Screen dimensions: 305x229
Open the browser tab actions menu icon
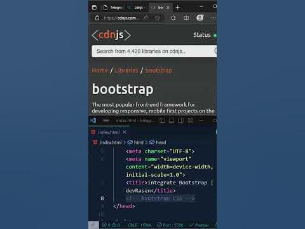(x=94, y=8)
